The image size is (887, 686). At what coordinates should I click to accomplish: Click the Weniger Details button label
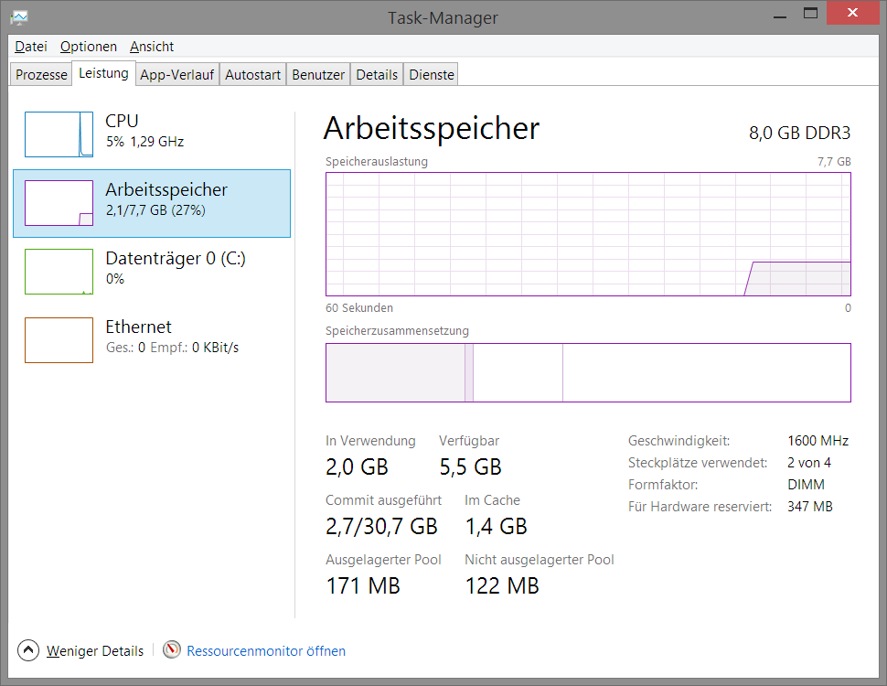[95, 651]
